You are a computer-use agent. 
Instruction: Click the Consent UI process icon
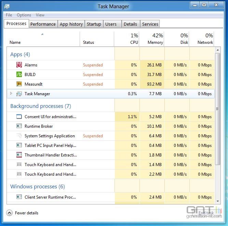(x=19, y=117)
